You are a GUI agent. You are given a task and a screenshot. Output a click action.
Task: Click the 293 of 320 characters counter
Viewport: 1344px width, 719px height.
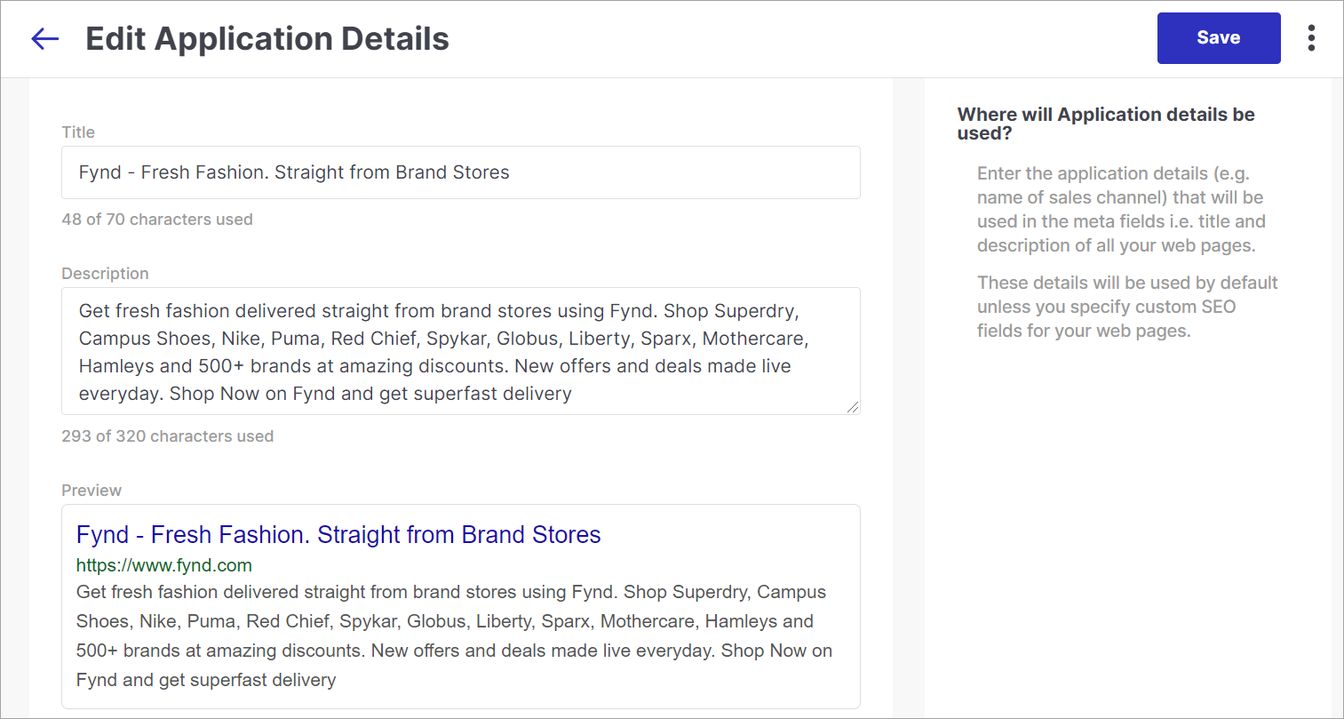tap(168, 436)
